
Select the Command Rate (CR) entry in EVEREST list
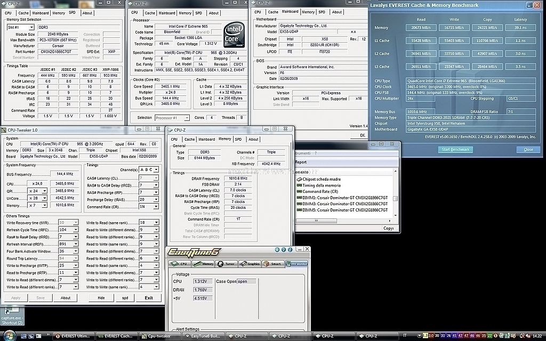click(x=317, y=192)
